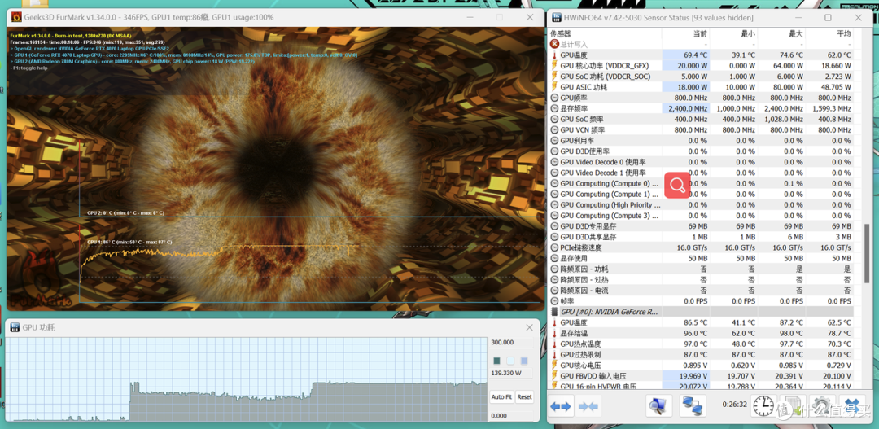Select the GPU SoC 功耗 (VDDCR_SOC) row
879x429 pixels.
point(702,77)
